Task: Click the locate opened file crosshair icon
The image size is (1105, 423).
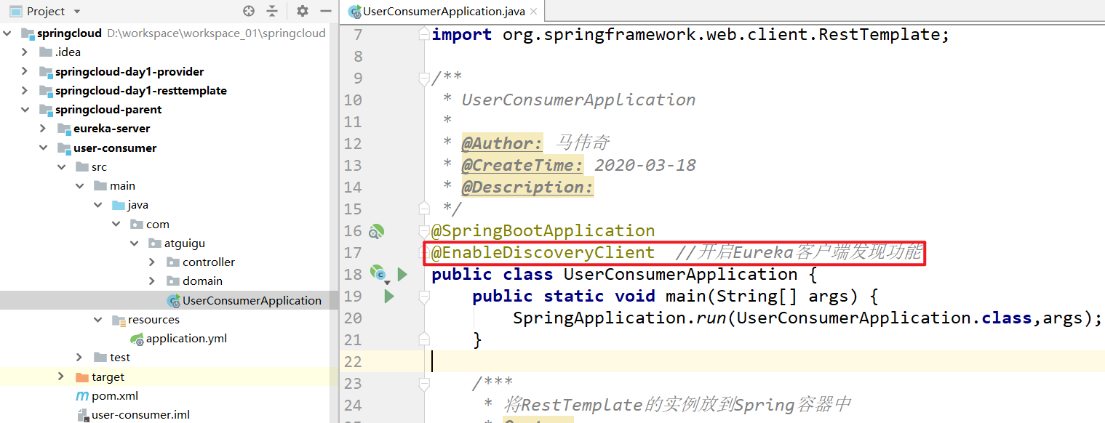Action: pyautogui.click(x=249, y=11)
